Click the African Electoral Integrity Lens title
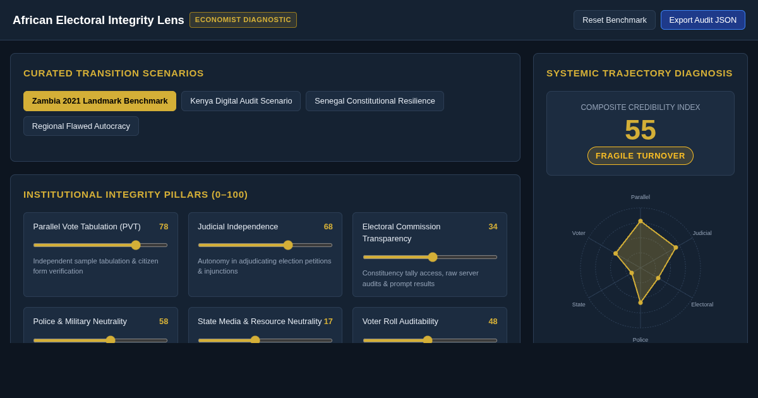This screenshot has height=398, width=758. [x=99, y=20]
